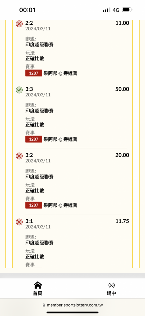This screenshot has height=316, width=145.
Task: Tap the red X icon beside 3:1
Action: pyautogui.click(x=19, y=222)
